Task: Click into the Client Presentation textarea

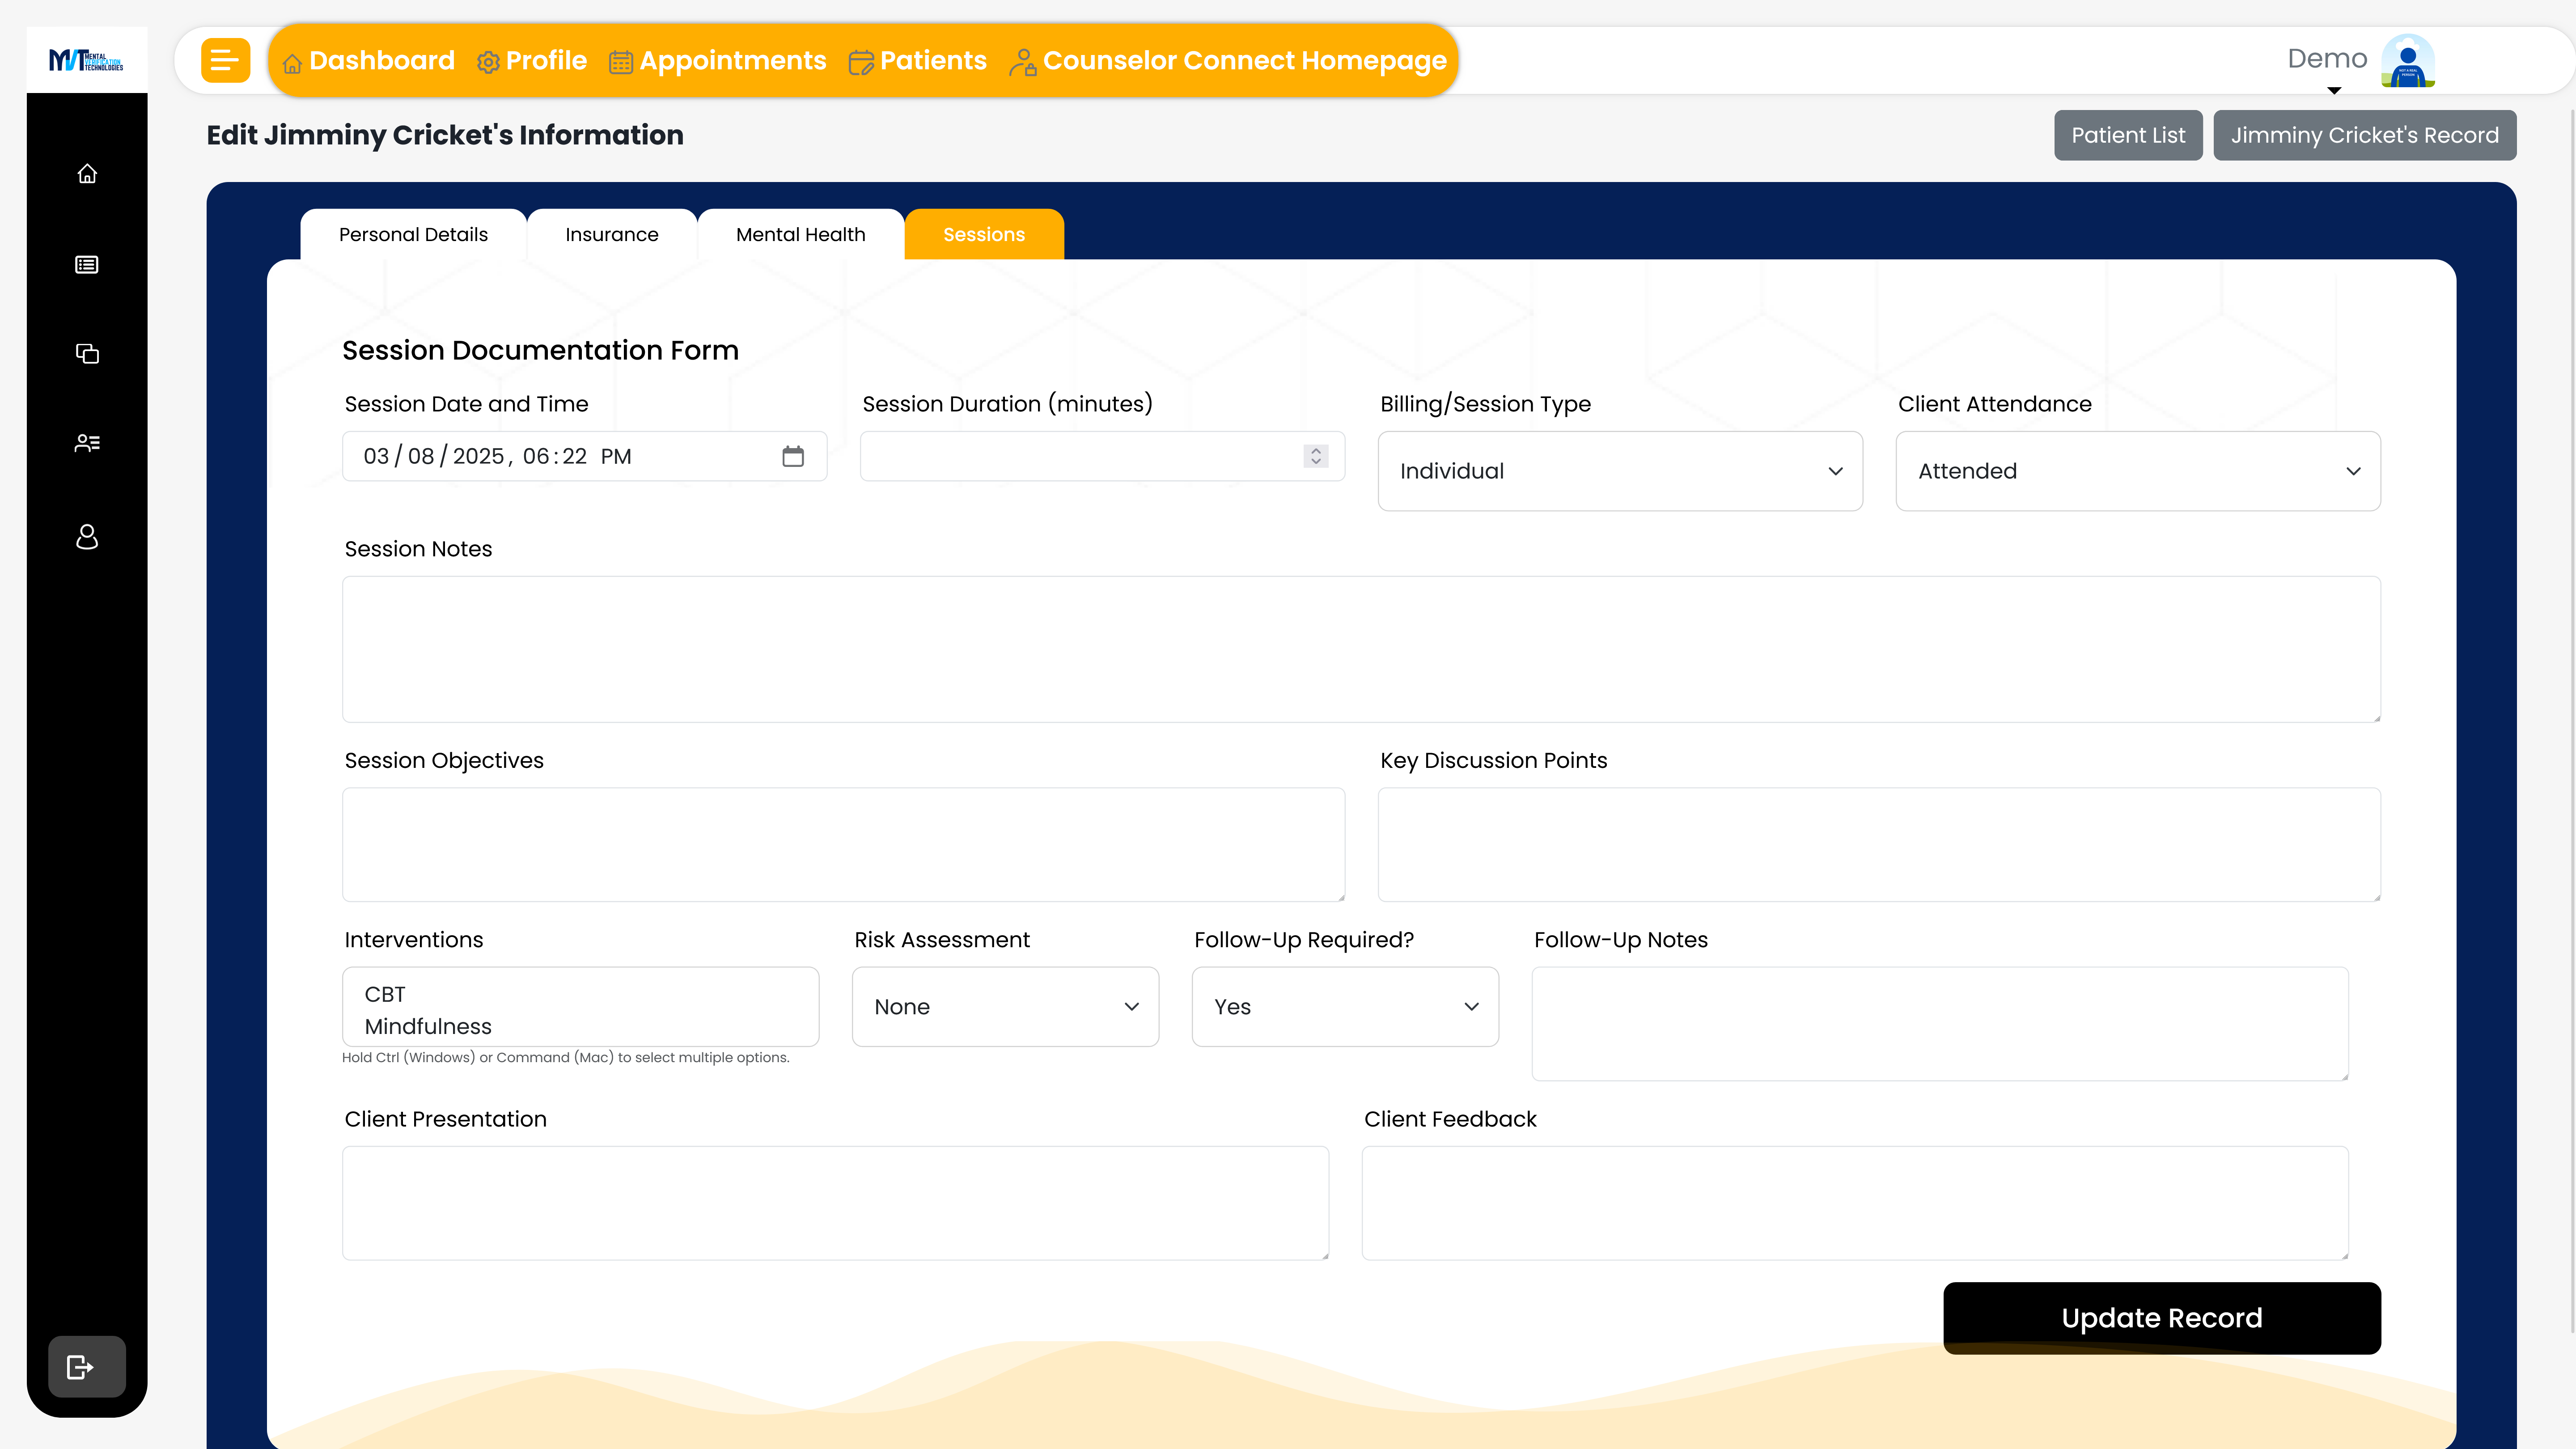Action: (x=835, y=1203)
